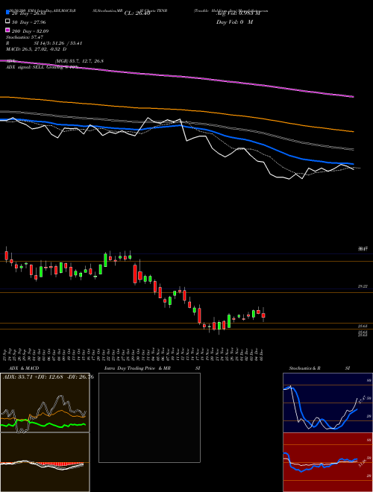The width and height of the screenshot is (373, 492).
Task: Click the 'SI 14/5: 51.26 / 55.41' readout
Action: [x=57, y=43]
